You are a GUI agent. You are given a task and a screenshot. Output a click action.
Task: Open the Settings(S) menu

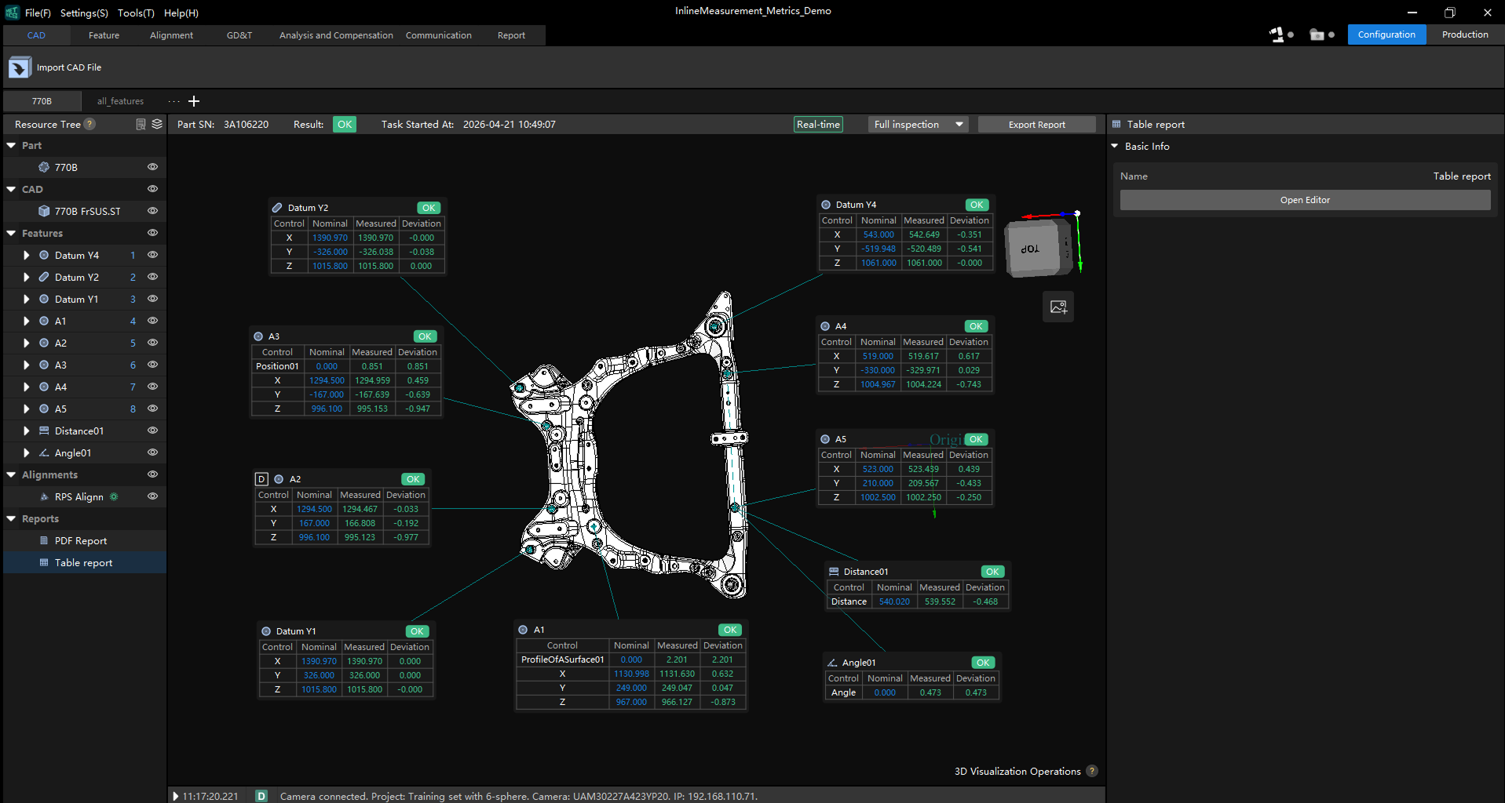(x=84, y=13)
